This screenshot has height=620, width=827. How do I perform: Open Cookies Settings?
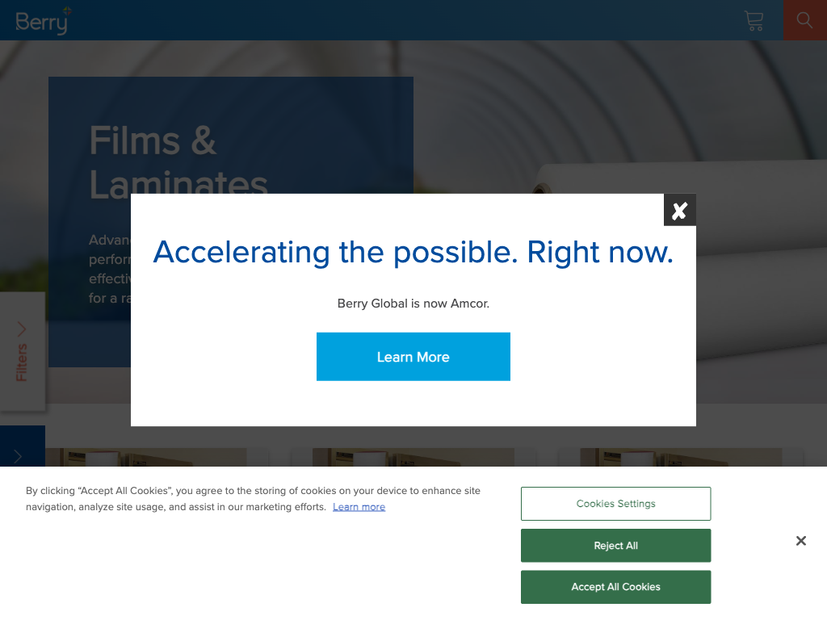tap(615, 504)
